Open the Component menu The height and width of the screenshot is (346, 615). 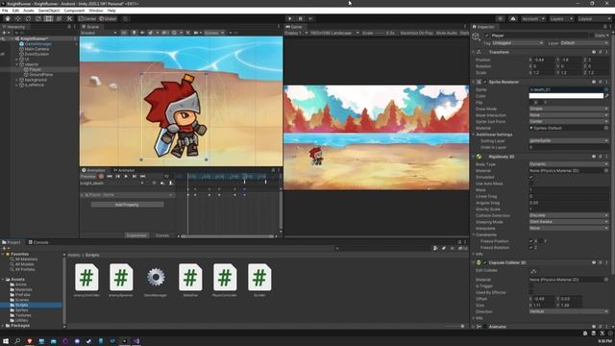click(74, 11)
